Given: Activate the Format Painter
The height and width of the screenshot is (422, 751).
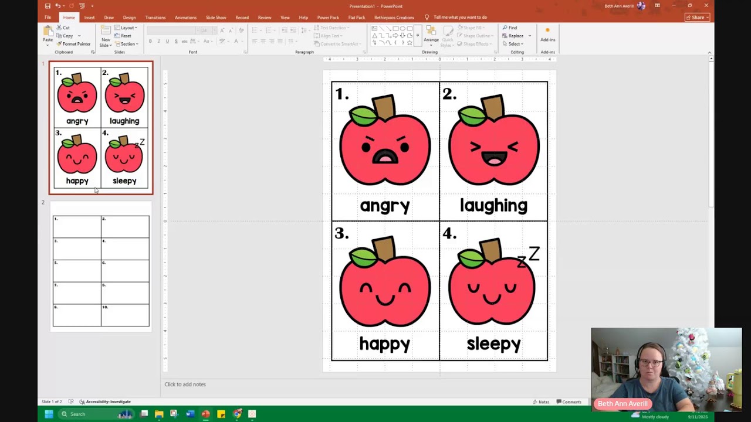Looking at the screenshot, I should [x=74, y=44].
